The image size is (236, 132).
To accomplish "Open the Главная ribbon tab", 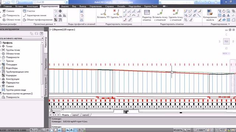I will [x=8, y=6].
